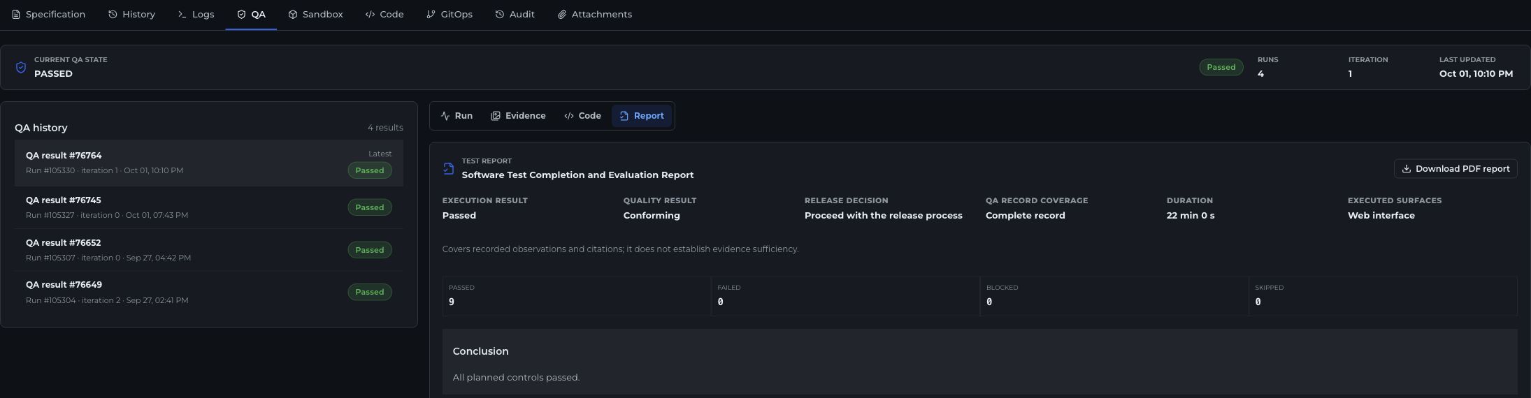Click the Passed badge on result #76649
Screen dimensions: 1531x398
click(x=370, y=292)
